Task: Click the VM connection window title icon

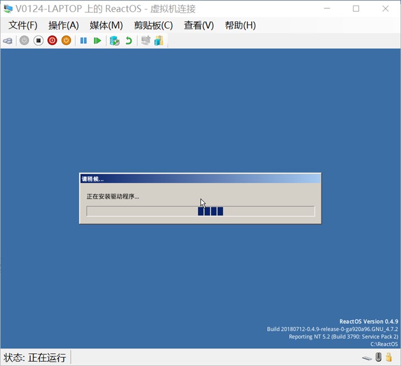Action: click(8, 8)
